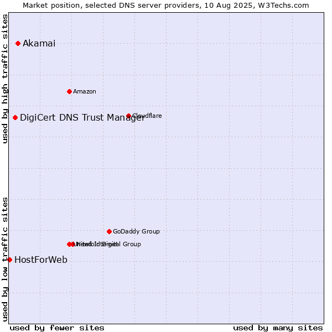
Task: Click the Akamai label
Action: point(39,43)
